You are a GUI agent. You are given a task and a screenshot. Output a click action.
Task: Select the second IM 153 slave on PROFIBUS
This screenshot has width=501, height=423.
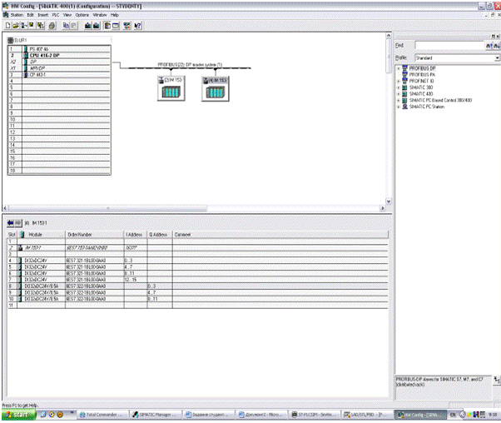[x=215, y=87]
